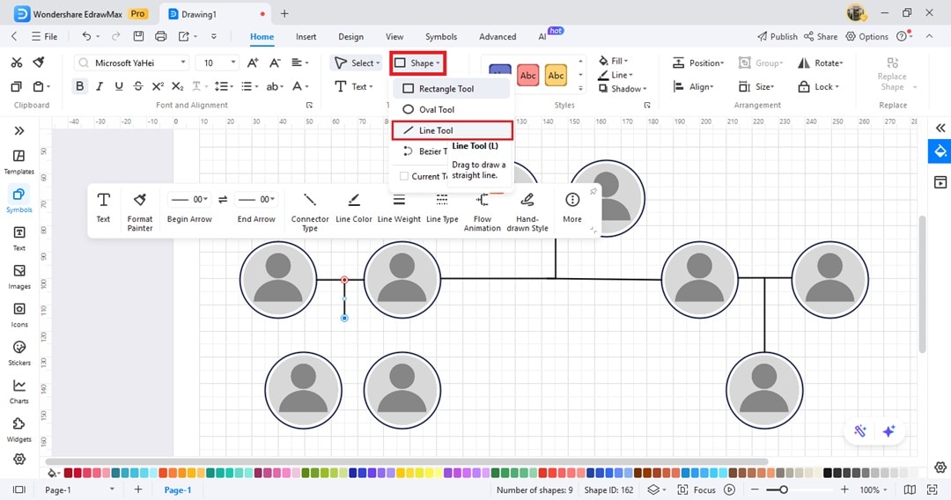
Task: Toggle Italic formatting
Action: click(x=100, y=86)
